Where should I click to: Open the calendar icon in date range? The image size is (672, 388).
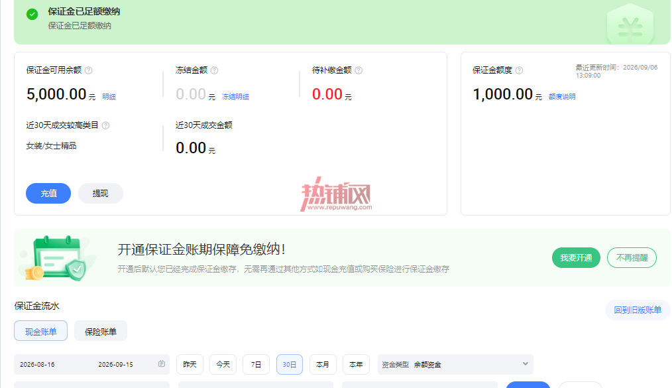point(162,364)
